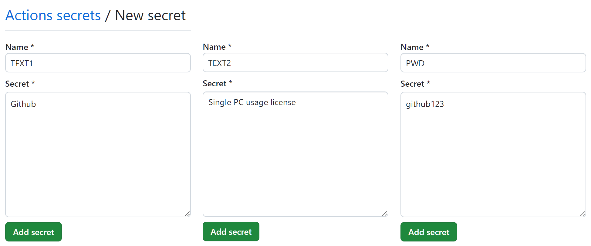Focus the name field containing TEXT2
This screenshot has width=591, height=246.
coord(295,63)
